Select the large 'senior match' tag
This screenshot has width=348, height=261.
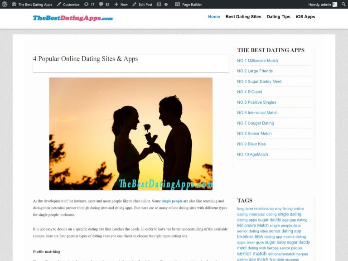point(251,254)
